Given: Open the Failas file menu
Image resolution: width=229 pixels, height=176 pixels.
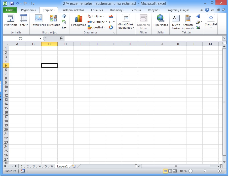Looking at the screenshot, I should [x=10, y=10].
